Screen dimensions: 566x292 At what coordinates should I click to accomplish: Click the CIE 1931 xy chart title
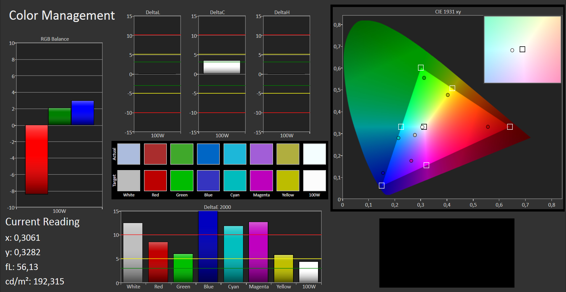tap(448, 11)
